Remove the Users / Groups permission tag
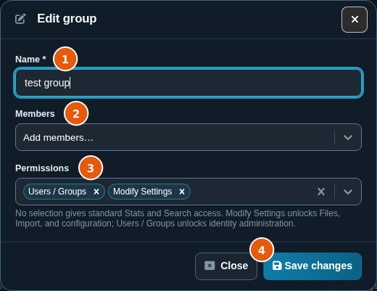 point(96,192)
